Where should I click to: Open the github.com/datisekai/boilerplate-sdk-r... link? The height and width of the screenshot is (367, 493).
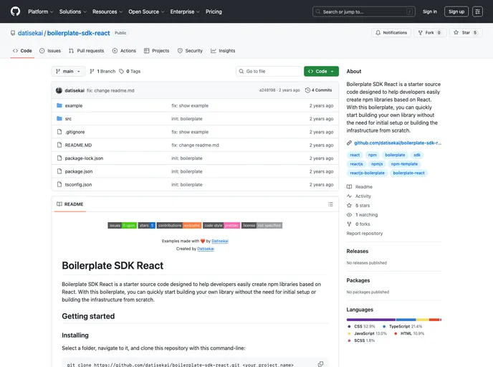398,143
